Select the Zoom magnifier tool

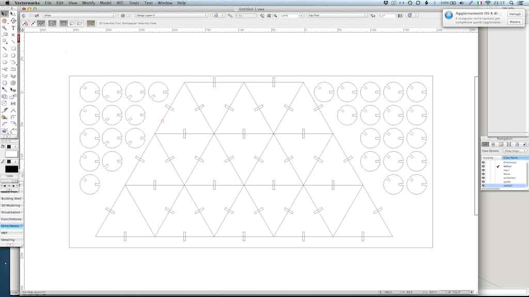coord(4,28)
